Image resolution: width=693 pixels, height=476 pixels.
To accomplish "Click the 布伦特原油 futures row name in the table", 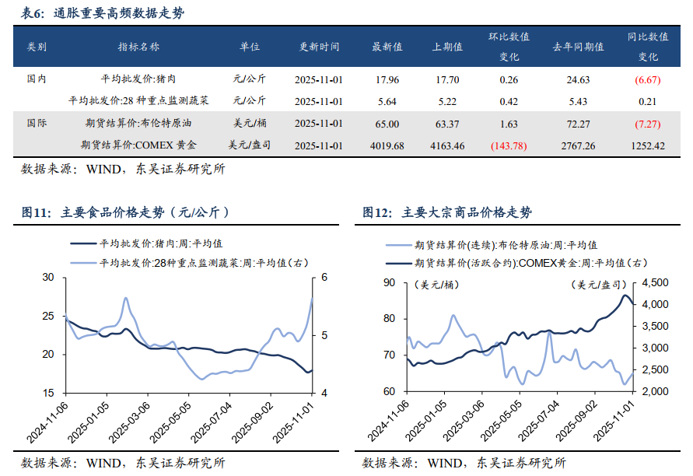I will point(138,123).
